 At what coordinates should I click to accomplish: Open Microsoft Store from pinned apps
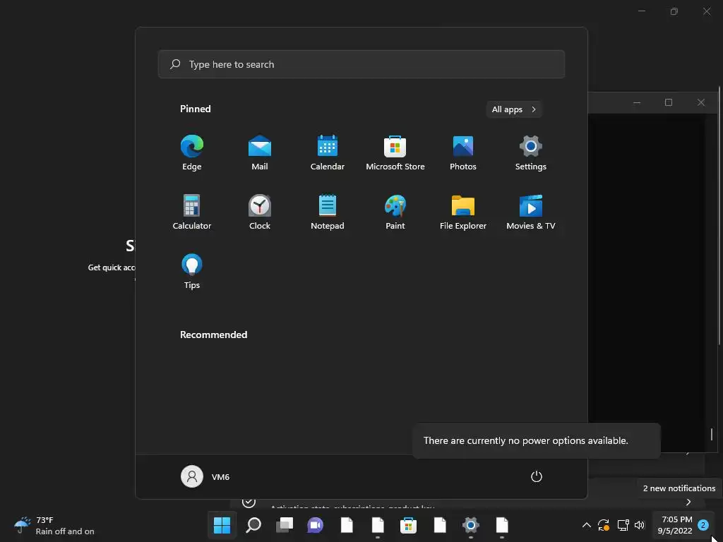tap(395, 152)
